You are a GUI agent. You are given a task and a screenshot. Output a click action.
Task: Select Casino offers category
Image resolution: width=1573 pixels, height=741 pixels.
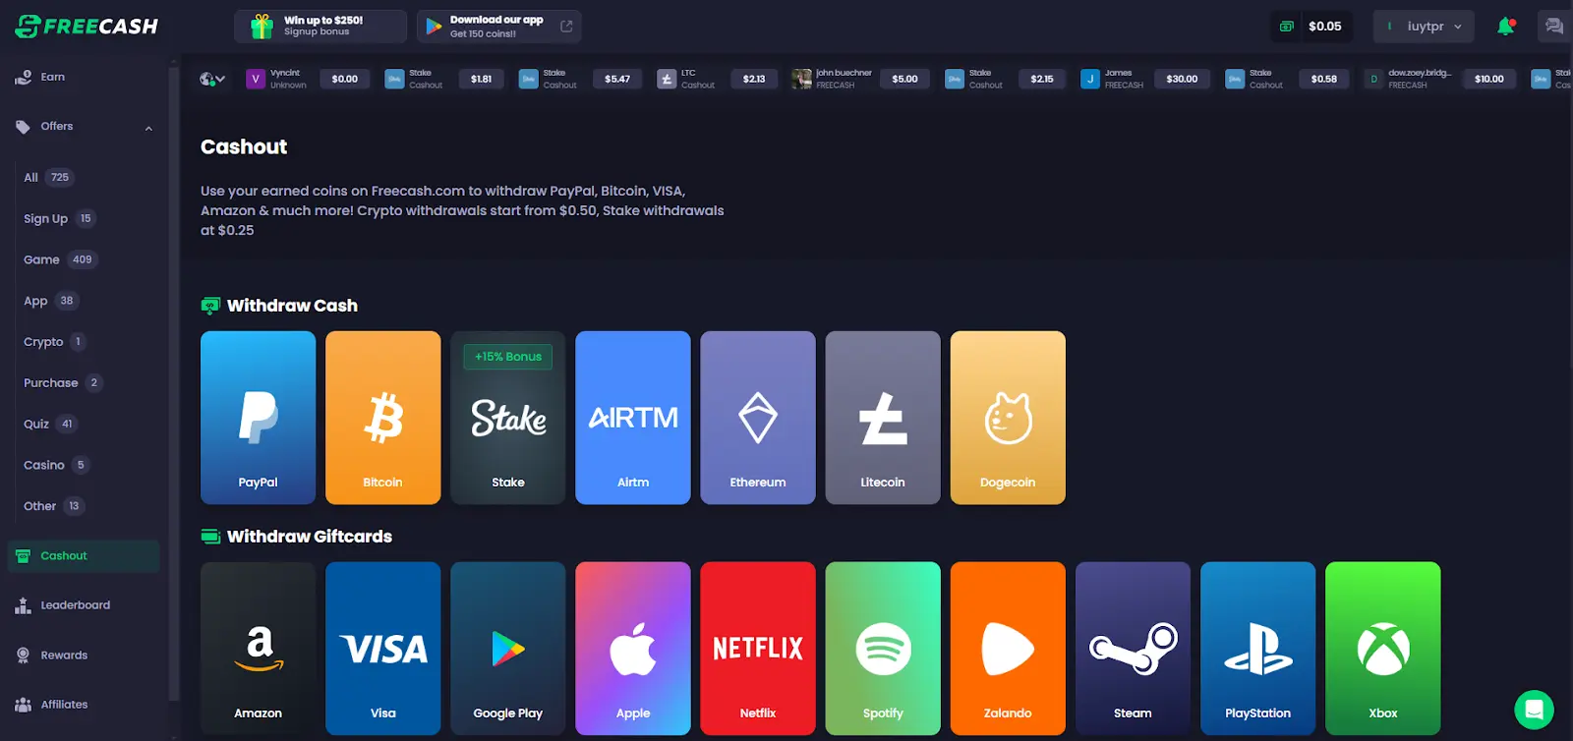[56, 465]
